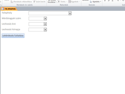Click the form icon on lk_telephely tab
Screen dimensions: 125x94
3,9
